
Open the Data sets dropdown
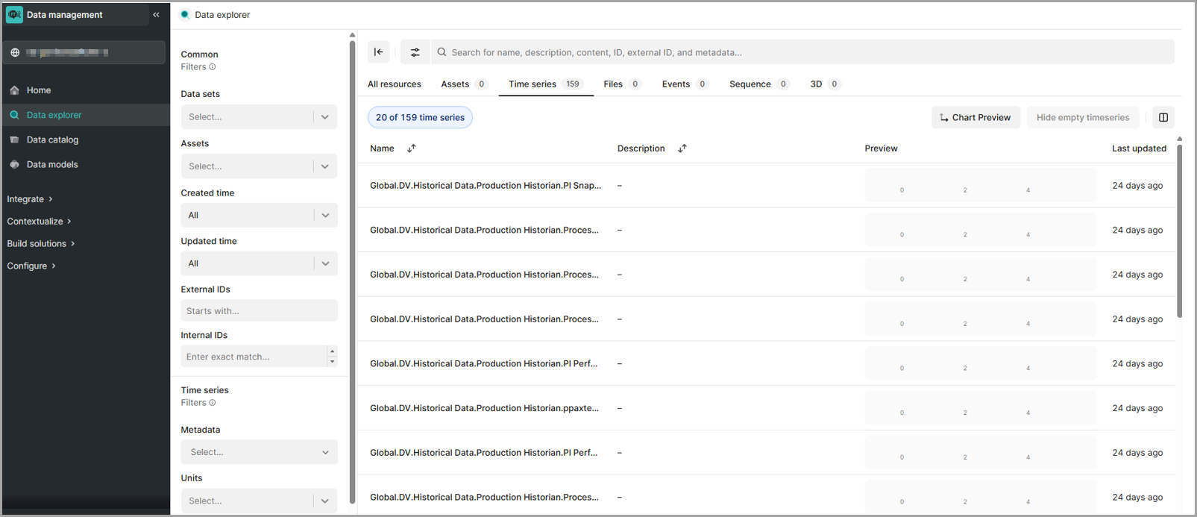tap(259, 117)
